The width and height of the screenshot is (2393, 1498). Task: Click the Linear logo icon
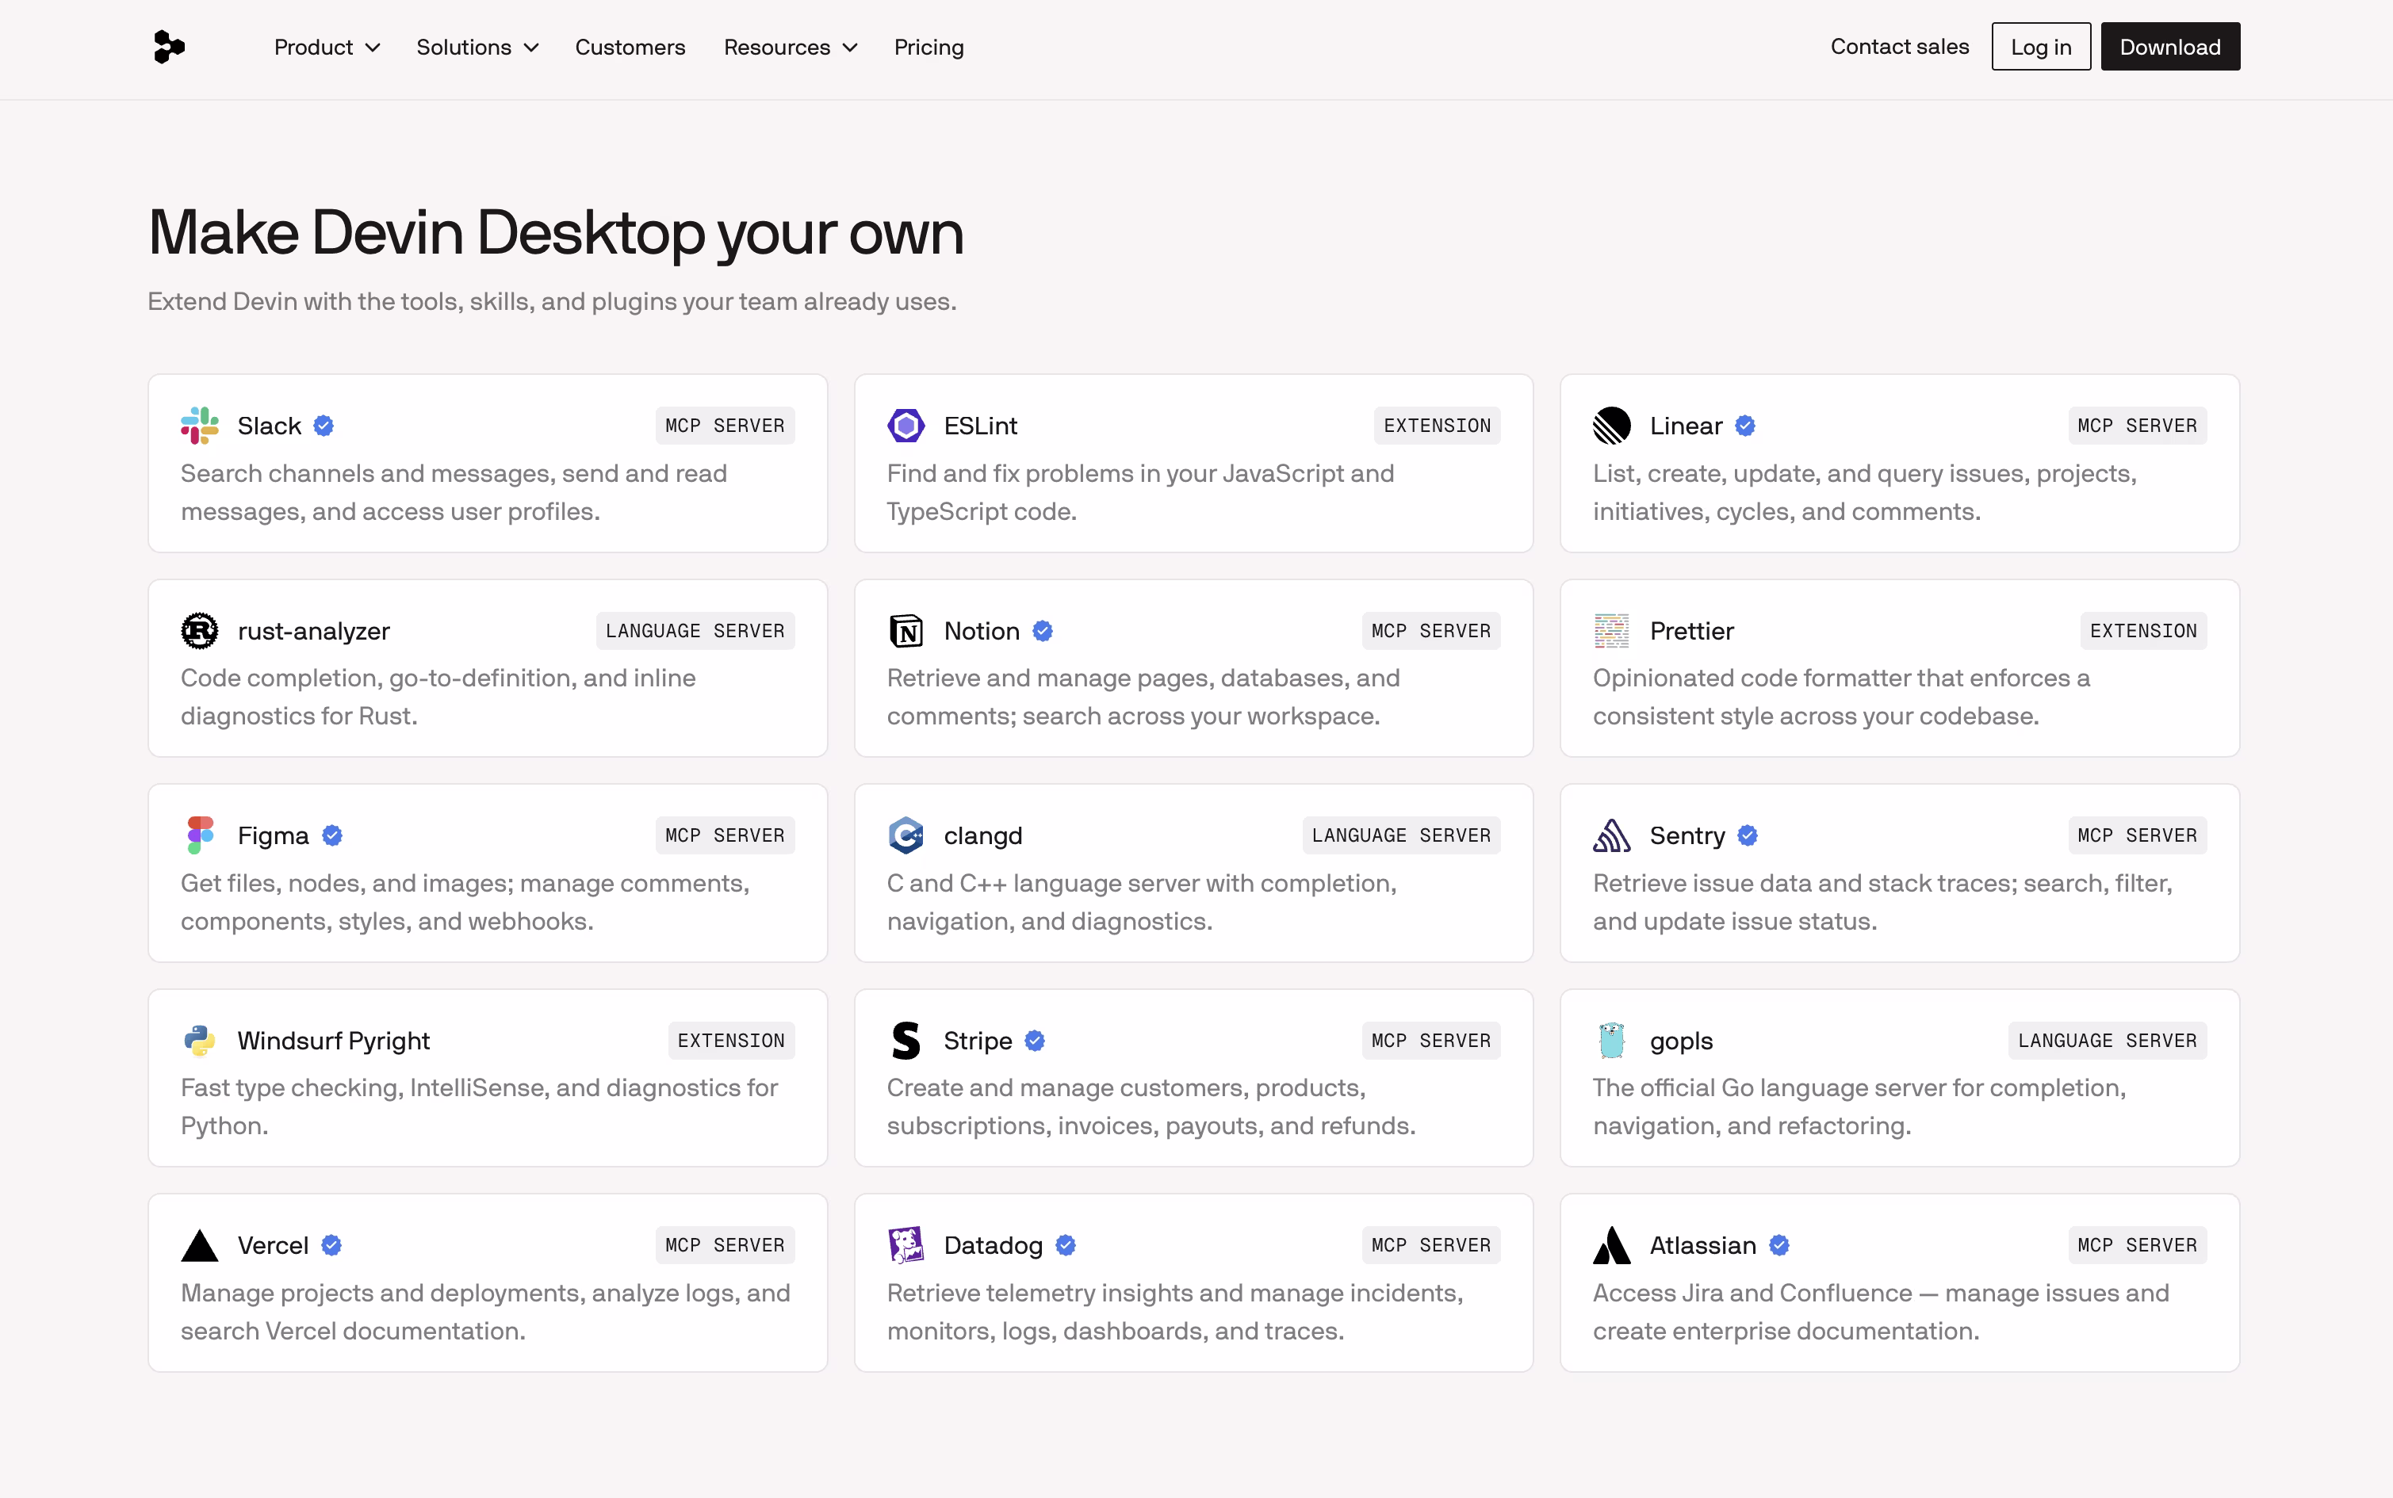[x=1611, y=425]
